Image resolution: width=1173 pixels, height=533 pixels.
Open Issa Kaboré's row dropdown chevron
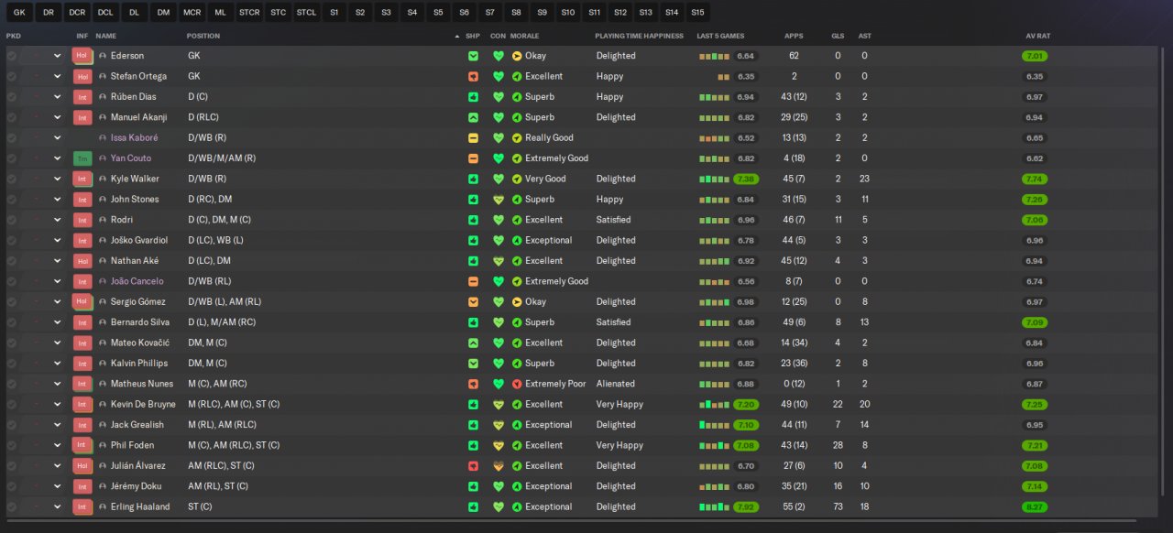point(57,137)
